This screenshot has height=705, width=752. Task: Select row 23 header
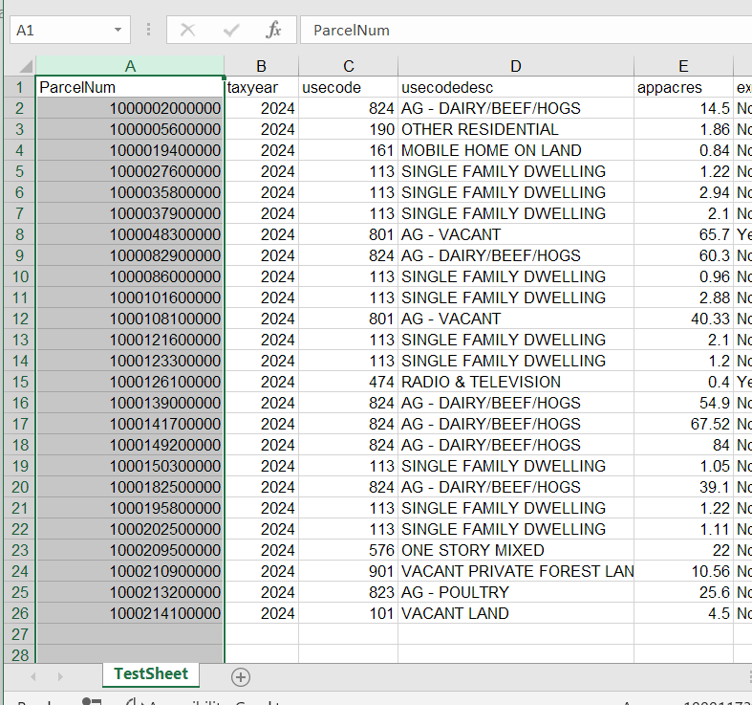pyautogui.click(x=20, y=550)
